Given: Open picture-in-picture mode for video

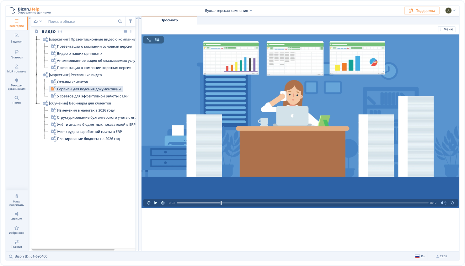Looking at the screenshot, I should pyautogui.click(x=158, y=40).
